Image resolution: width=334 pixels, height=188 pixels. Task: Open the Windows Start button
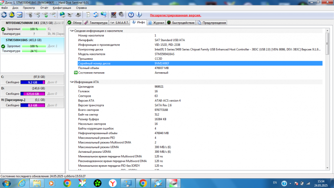click(x=6, y=183)
